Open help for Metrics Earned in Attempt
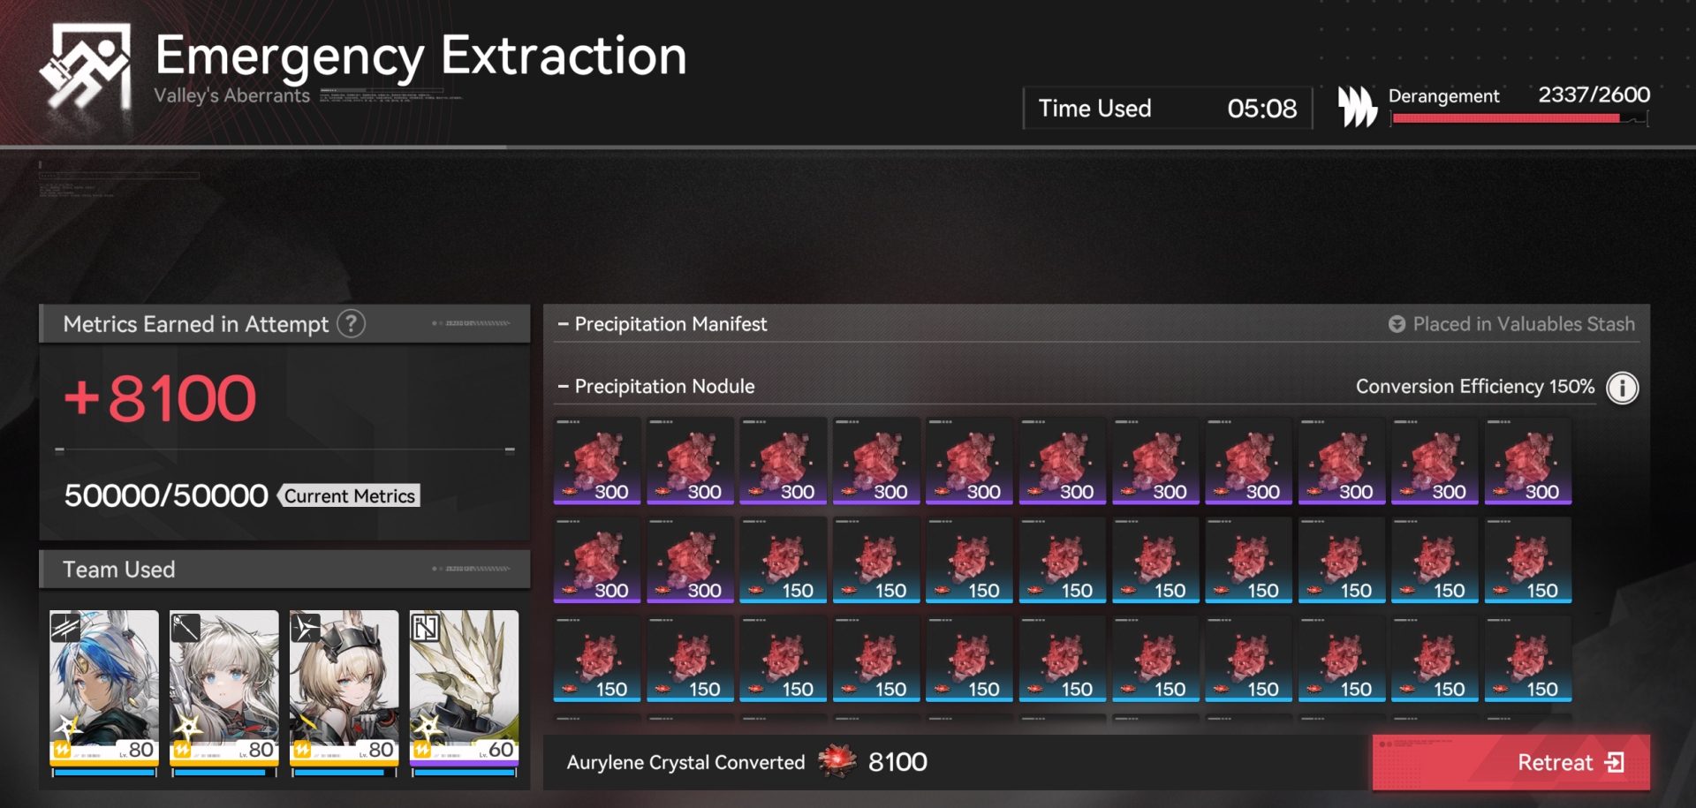 (352, 324)
